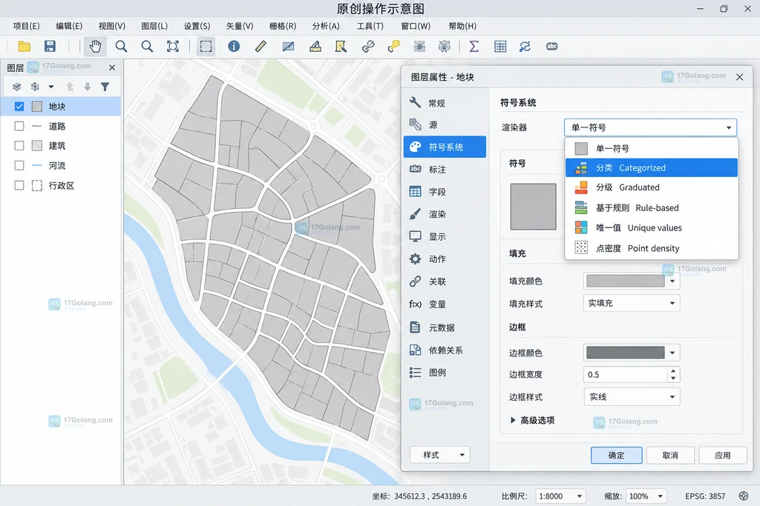The height and width of the screenshot is (506, 760).
Task: Close the 图层 panel
Action: coord(112,67)
